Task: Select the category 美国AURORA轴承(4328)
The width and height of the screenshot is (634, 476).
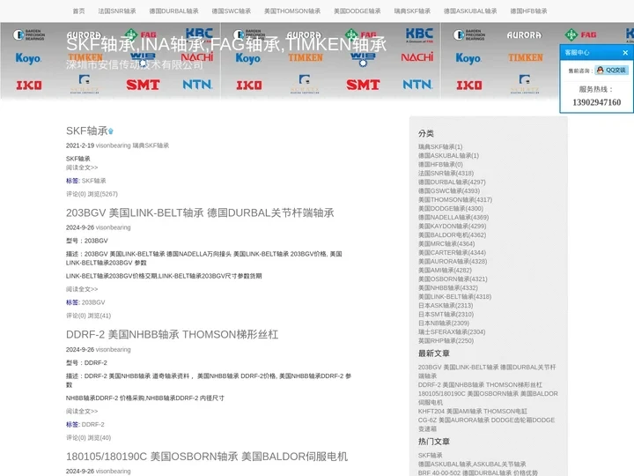Action: point(453,262)
